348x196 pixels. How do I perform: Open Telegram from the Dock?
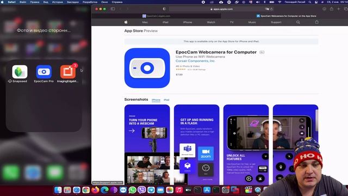click(x=151, y=190)
